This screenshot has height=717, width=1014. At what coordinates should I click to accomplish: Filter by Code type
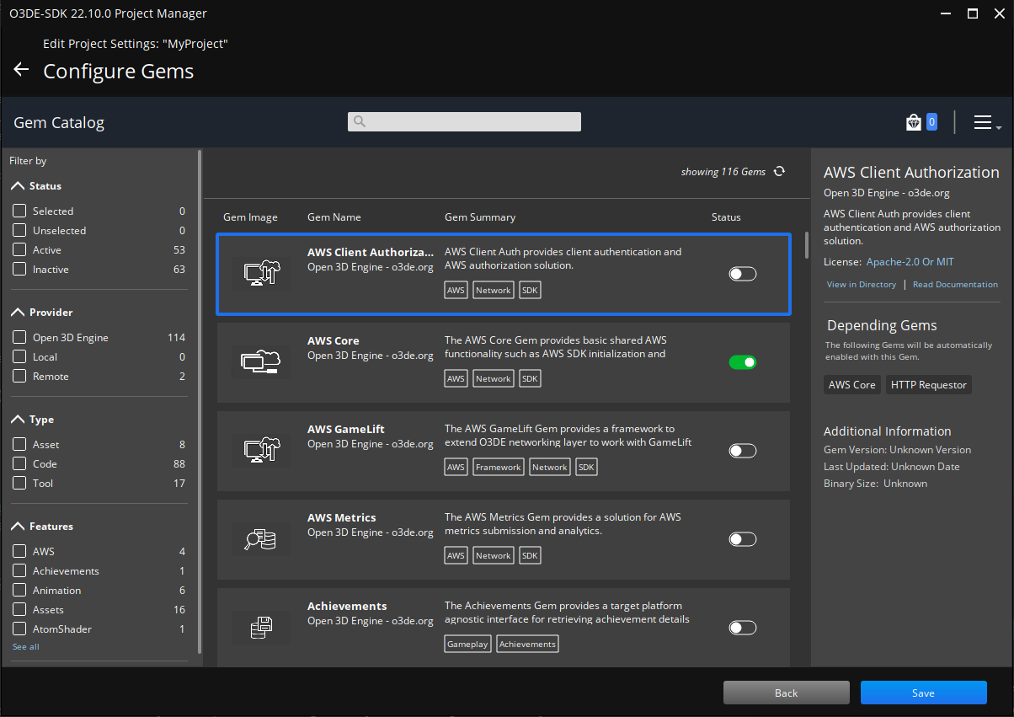pyautogui.click(x=19, y=463)
